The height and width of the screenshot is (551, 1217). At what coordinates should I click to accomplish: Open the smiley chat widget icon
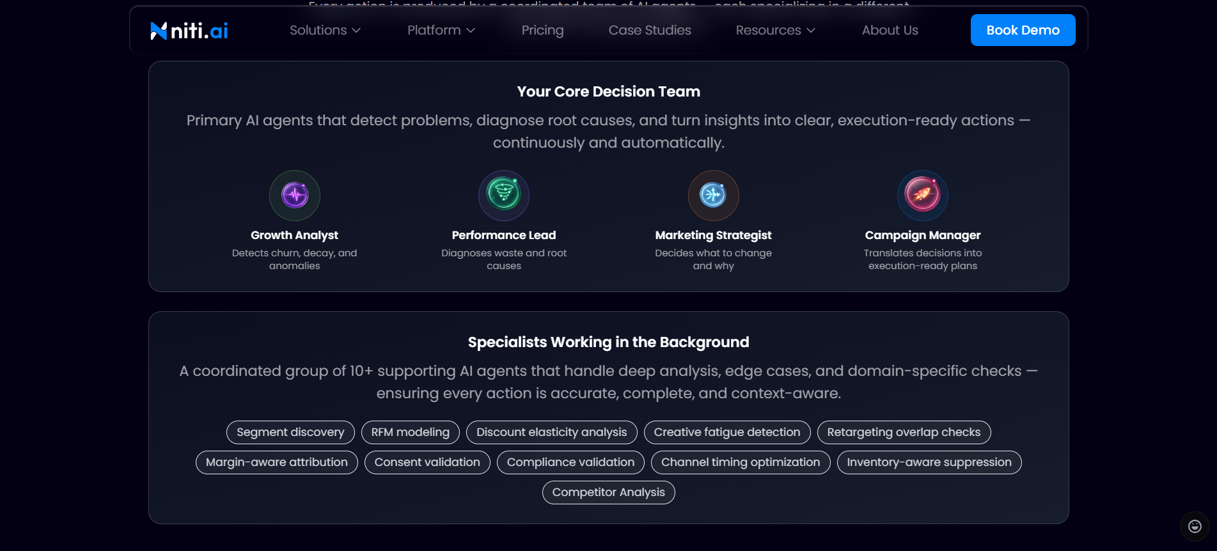1194,526
